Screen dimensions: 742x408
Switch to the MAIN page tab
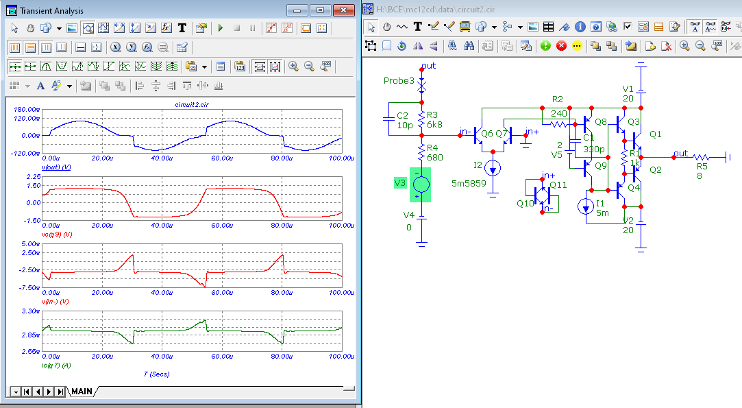pos(82,392)
